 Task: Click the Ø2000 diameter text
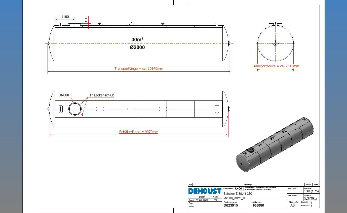click(x=137, y=47)
